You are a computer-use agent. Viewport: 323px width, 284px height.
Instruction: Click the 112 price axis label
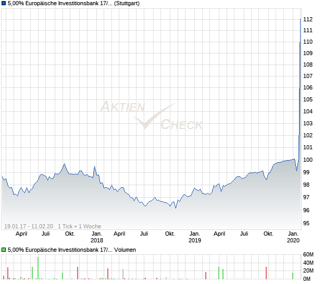click(308, 19)
